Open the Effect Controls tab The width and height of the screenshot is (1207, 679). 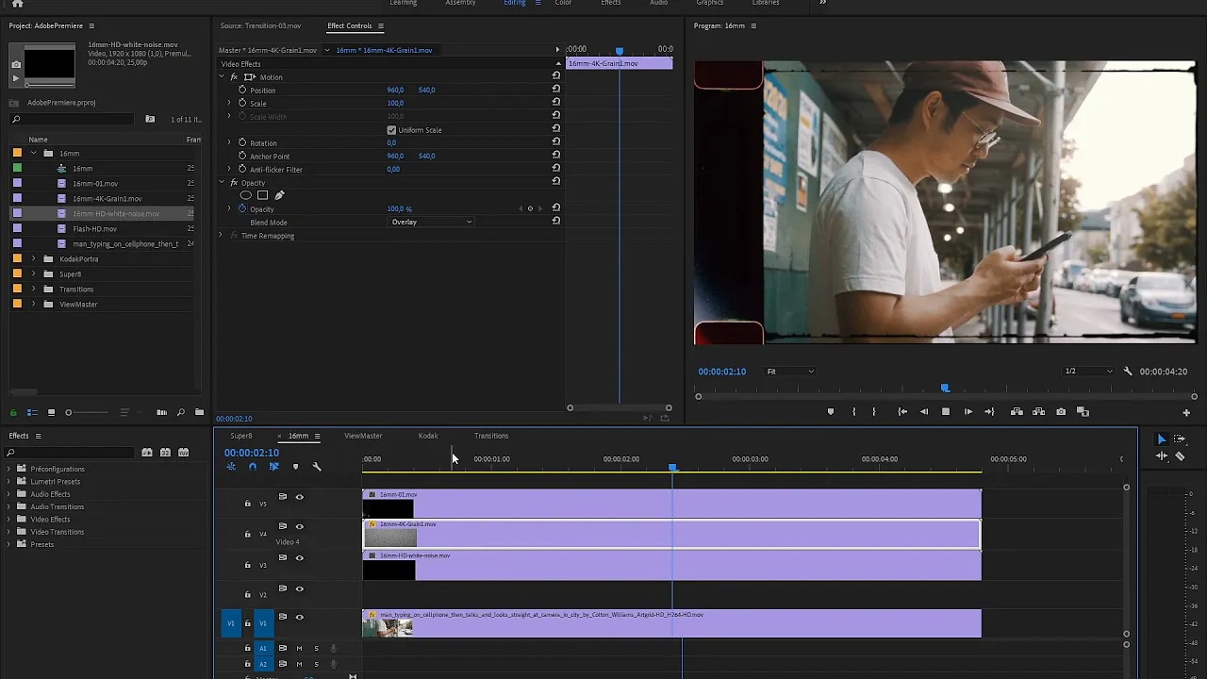tap(350, 26)
